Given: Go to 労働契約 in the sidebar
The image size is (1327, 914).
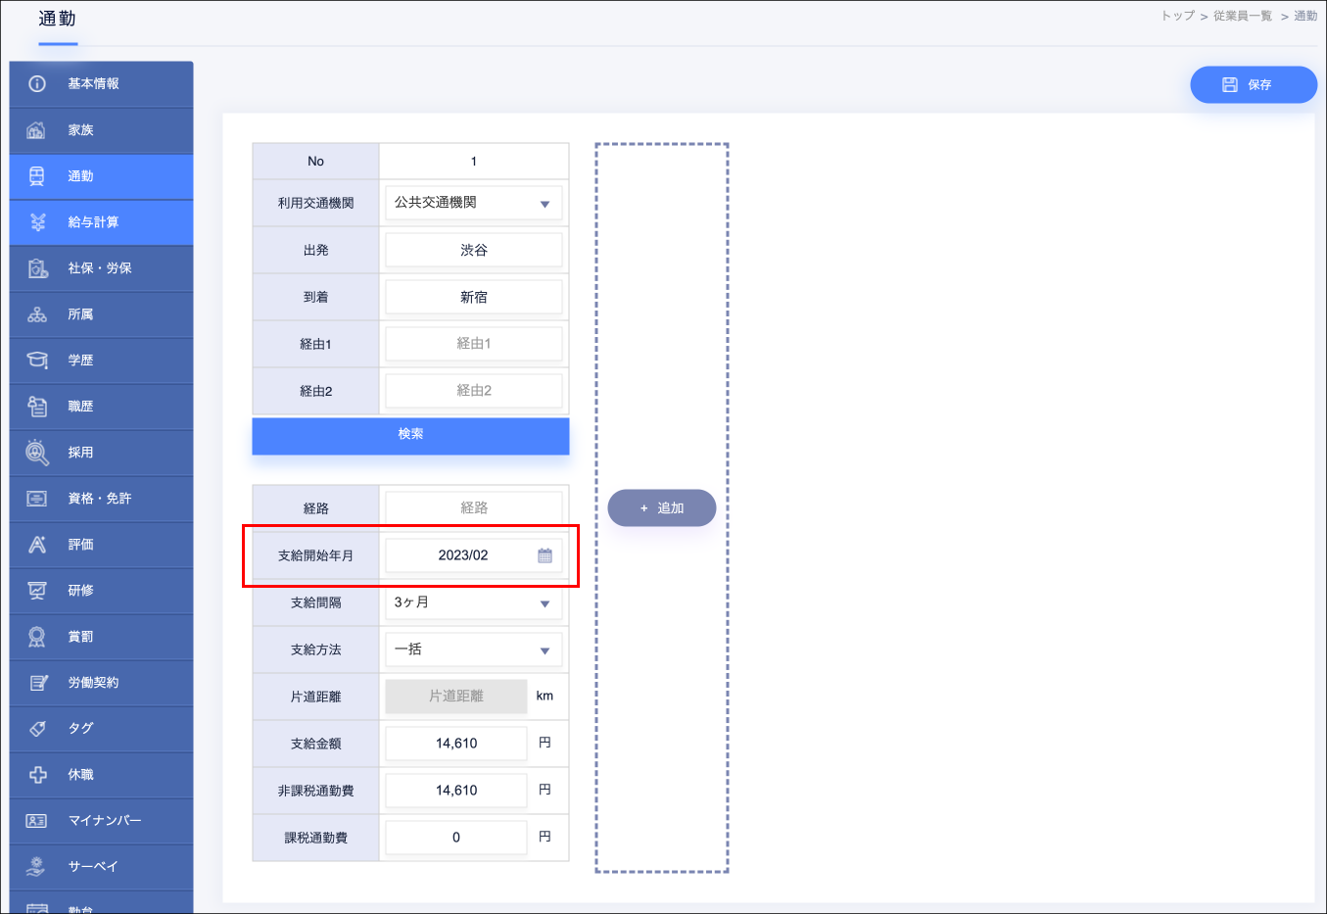Looking at the screenshot, I should click(x=93, y=683).
